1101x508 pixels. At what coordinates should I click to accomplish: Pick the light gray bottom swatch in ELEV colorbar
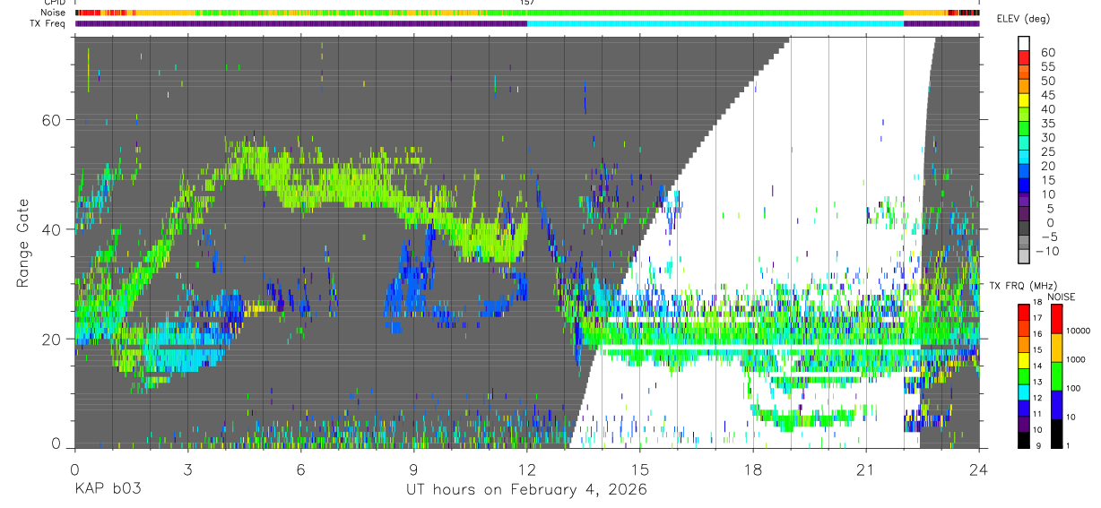(1024, 258)
